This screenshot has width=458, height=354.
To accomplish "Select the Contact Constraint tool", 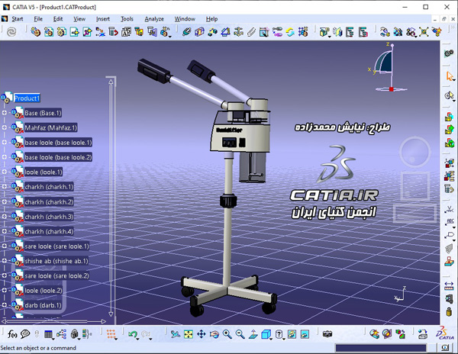I will [x=199, y=32].
